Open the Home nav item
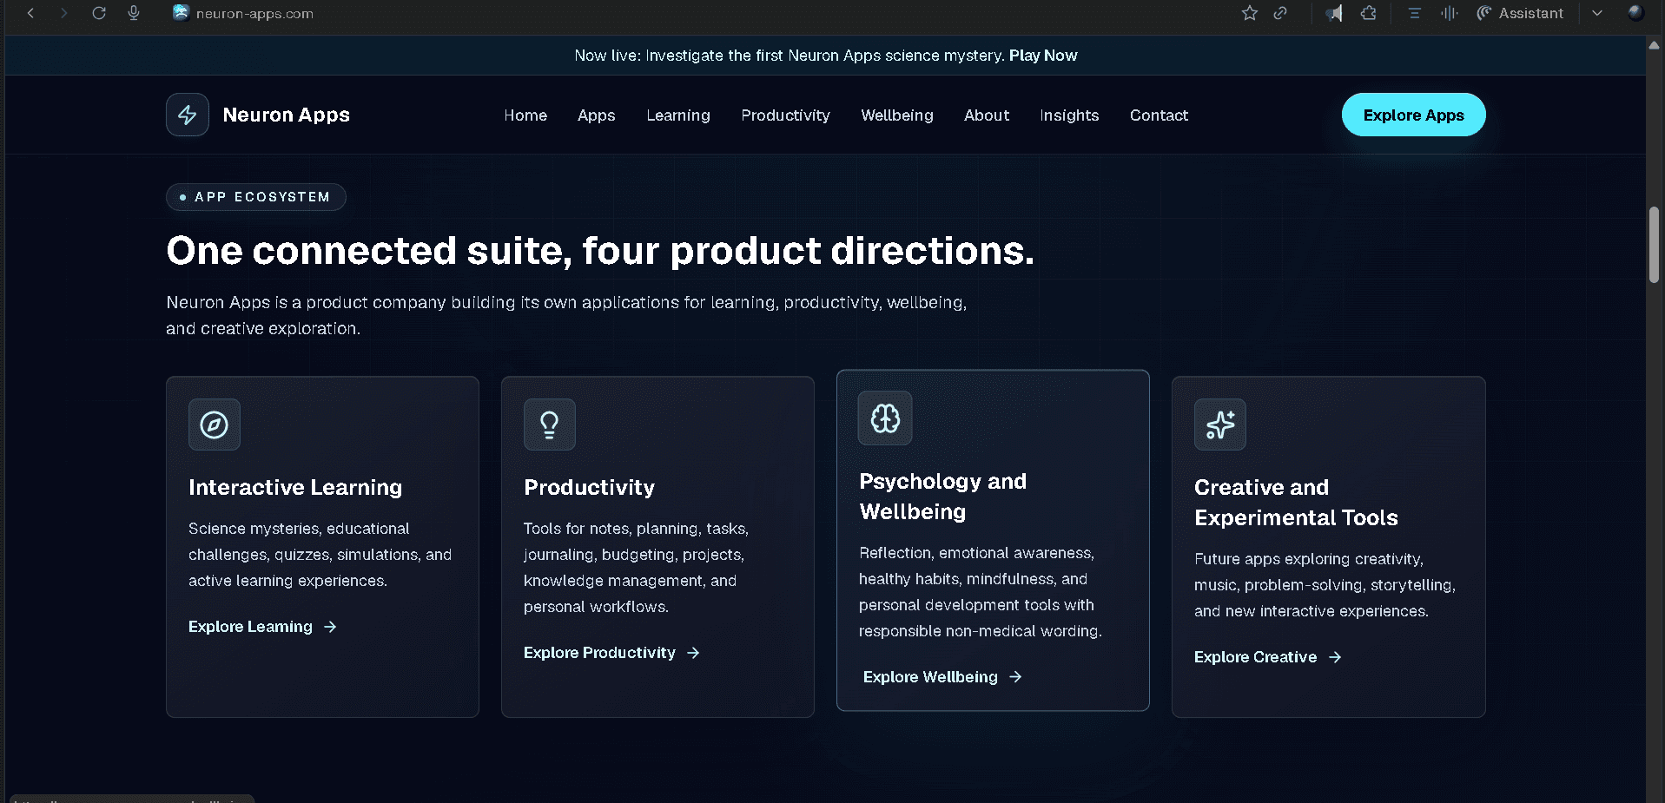 525,115
